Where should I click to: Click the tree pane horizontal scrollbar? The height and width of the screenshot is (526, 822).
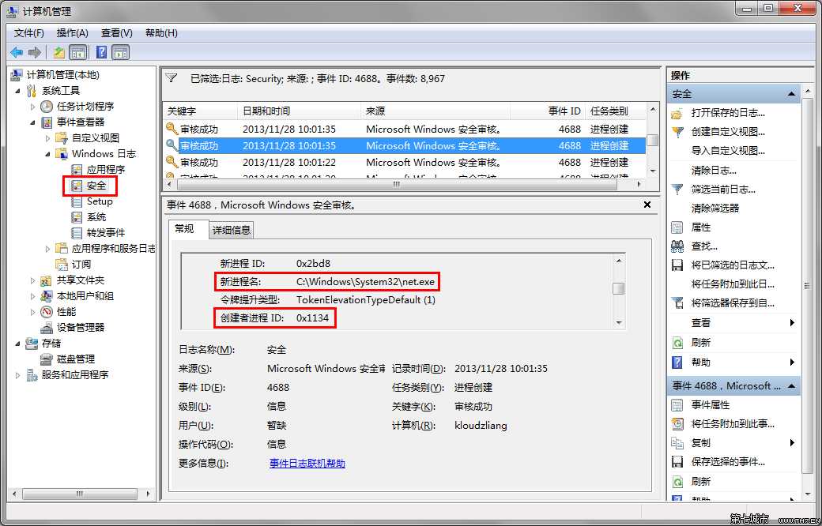click(81, 494)
